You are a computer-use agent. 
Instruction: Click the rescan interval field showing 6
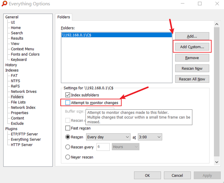pyautogui.click(x=103, y=147)
